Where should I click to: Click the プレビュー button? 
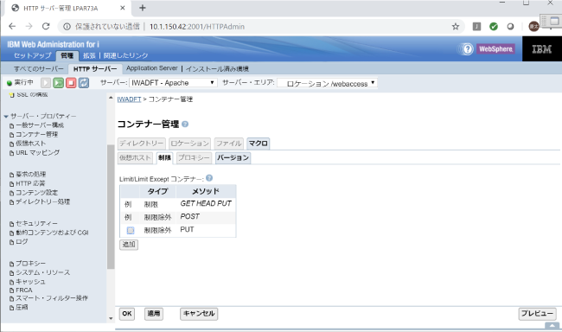pyautogui.click(x=537, y=314)
